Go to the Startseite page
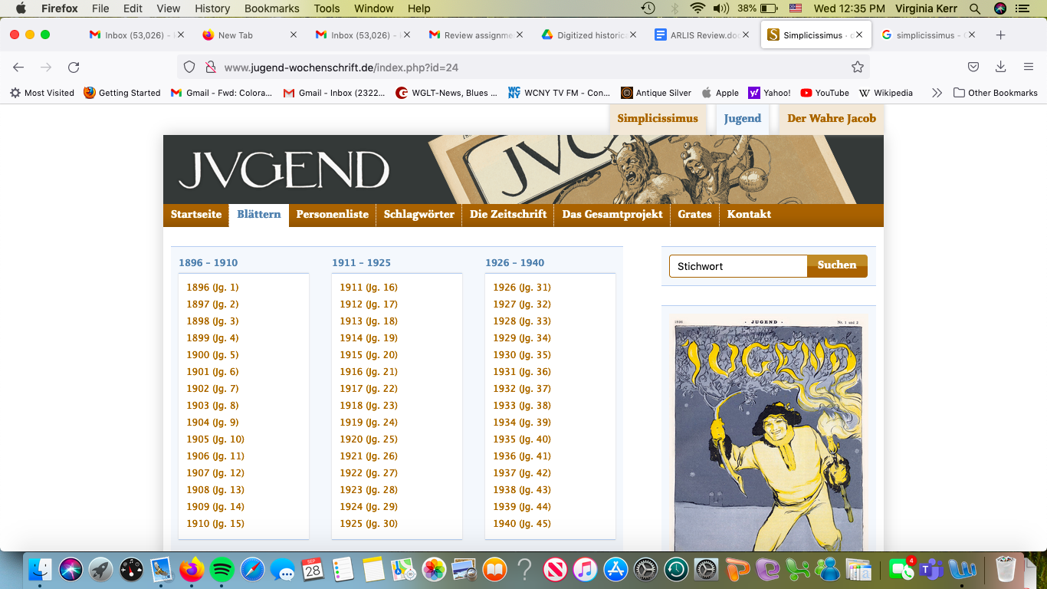This screenshot has width=1047, height=589. [x=196, y=215]
